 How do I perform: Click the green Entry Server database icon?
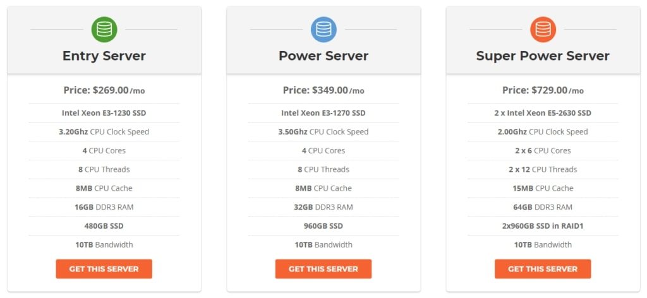[104, 29]
